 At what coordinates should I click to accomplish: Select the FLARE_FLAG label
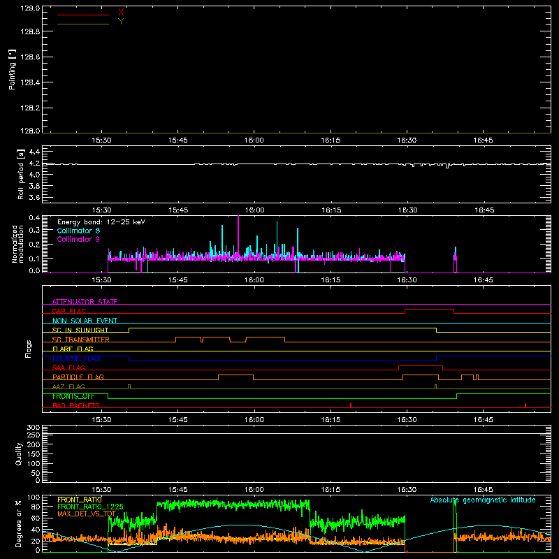click(x=73, y=349)
